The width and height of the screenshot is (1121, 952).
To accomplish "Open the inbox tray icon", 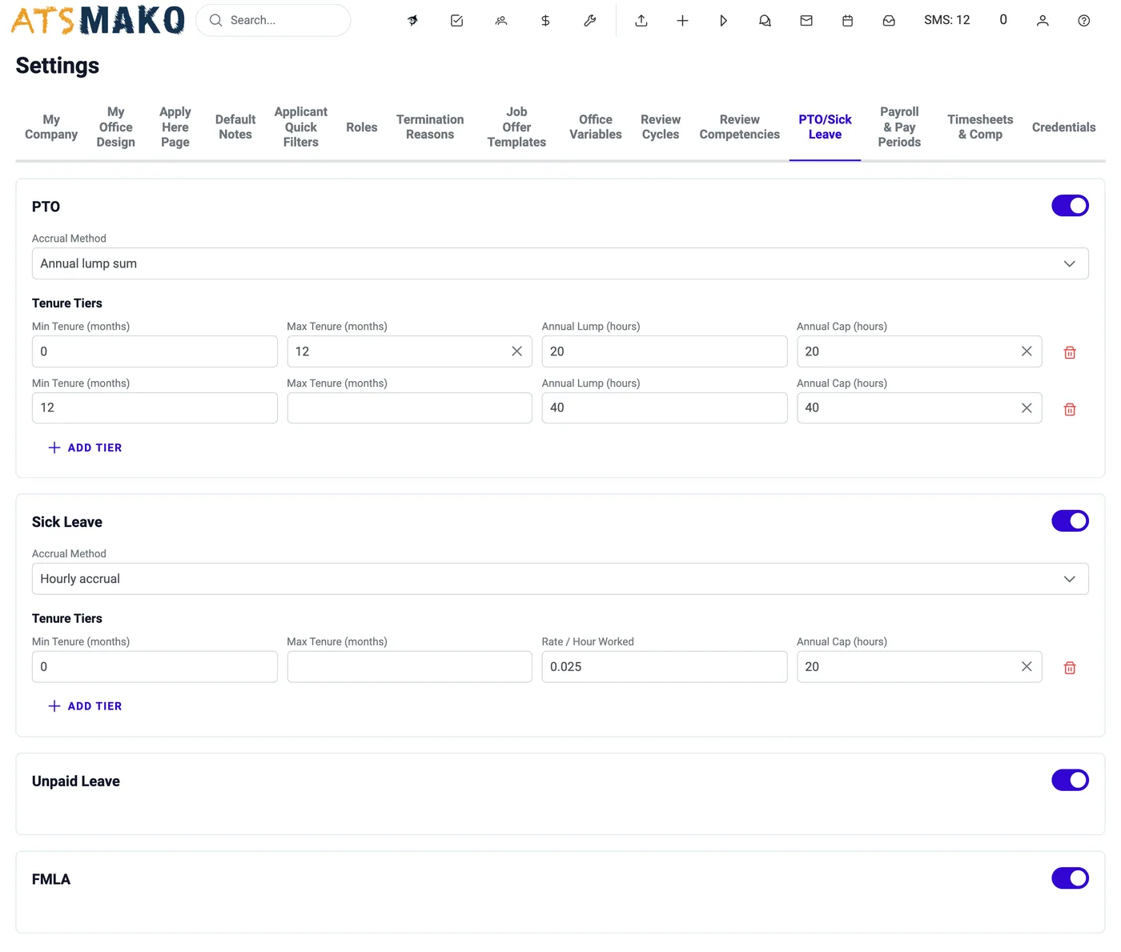I will pyautogui.click(x=889, y=21).
